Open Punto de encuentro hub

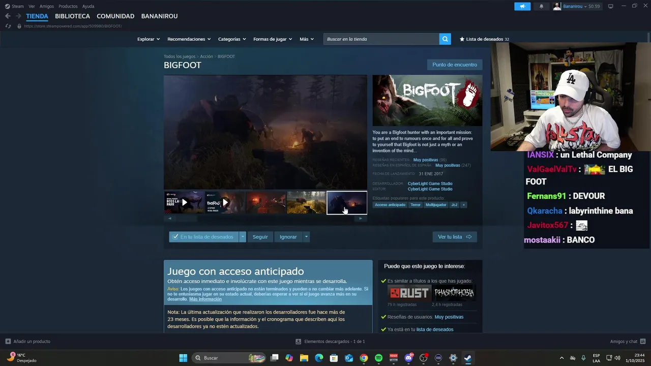tap(455, 65)
